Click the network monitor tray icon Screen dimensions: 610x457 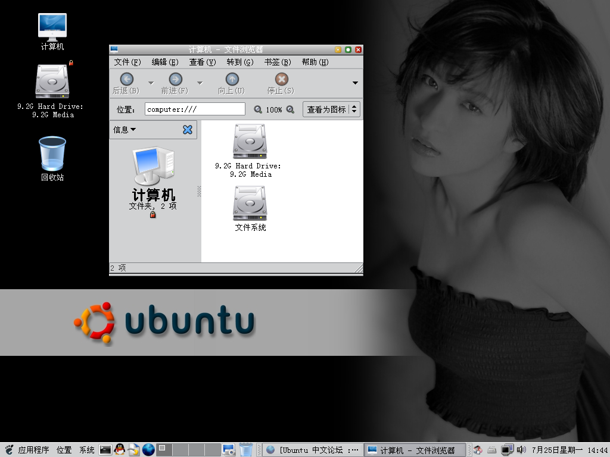pyautogui.click(x=507, y=450)
